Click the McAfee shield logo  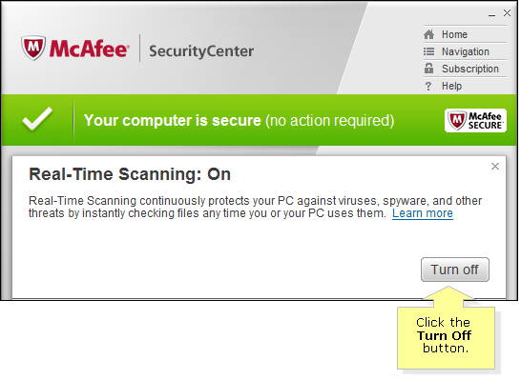click(33, 48)
